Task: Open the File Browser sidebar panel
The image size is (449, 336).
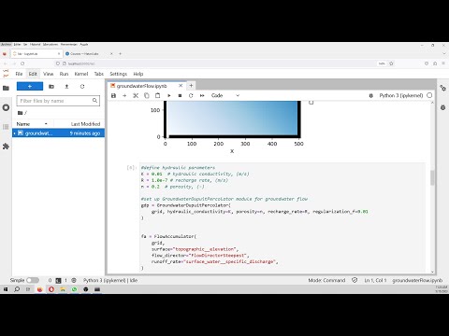Action: pos(6,88)
